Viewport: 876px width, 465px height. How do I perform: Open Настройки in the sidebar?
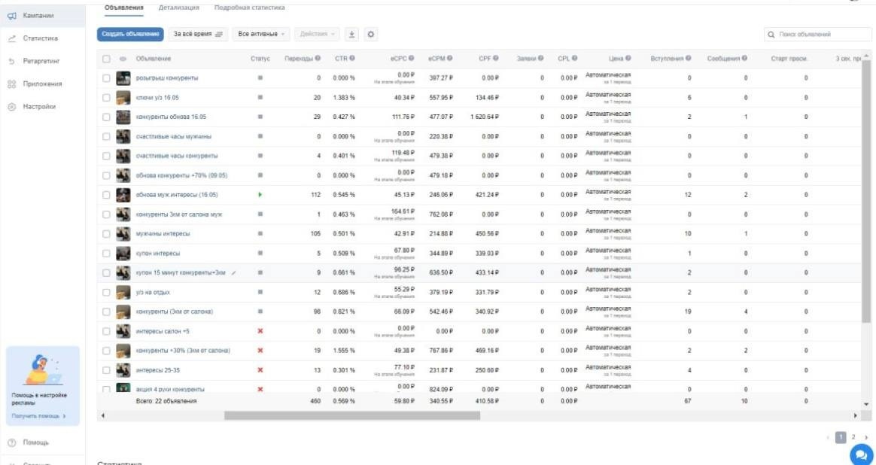tap(39, 106)
